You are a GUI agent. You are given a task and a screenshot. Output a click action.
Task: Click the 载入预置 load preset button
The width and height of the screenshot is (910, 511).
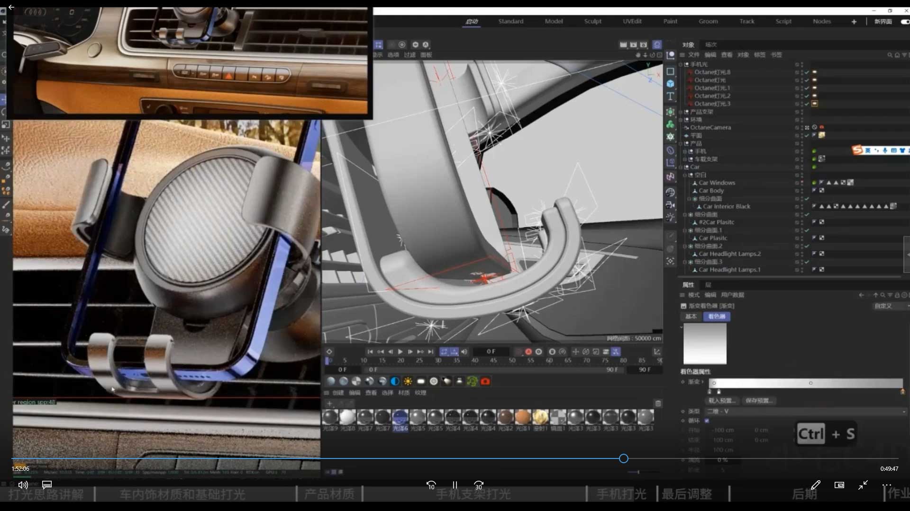coord(722,401)
